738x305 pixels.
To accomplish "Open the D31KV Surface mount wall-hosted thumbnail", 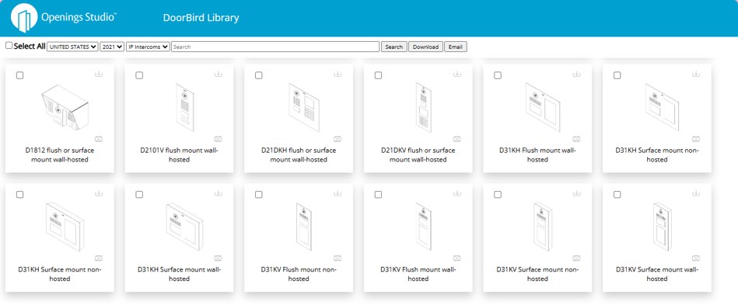I will pos(662,226).
